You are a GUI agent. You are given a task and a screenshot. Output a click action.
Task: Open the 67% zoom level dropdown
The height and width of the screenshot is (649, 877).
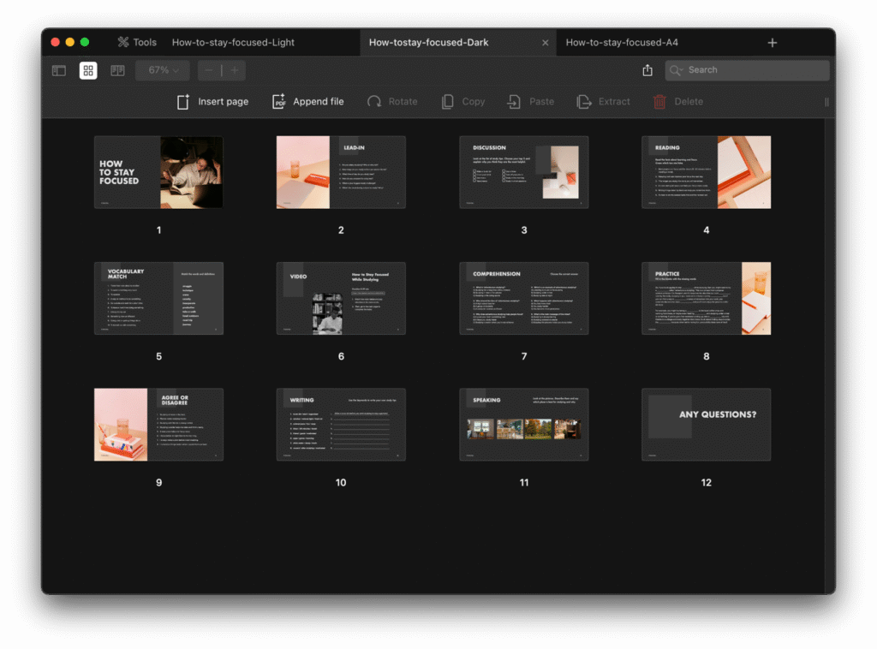pos(163,70)
